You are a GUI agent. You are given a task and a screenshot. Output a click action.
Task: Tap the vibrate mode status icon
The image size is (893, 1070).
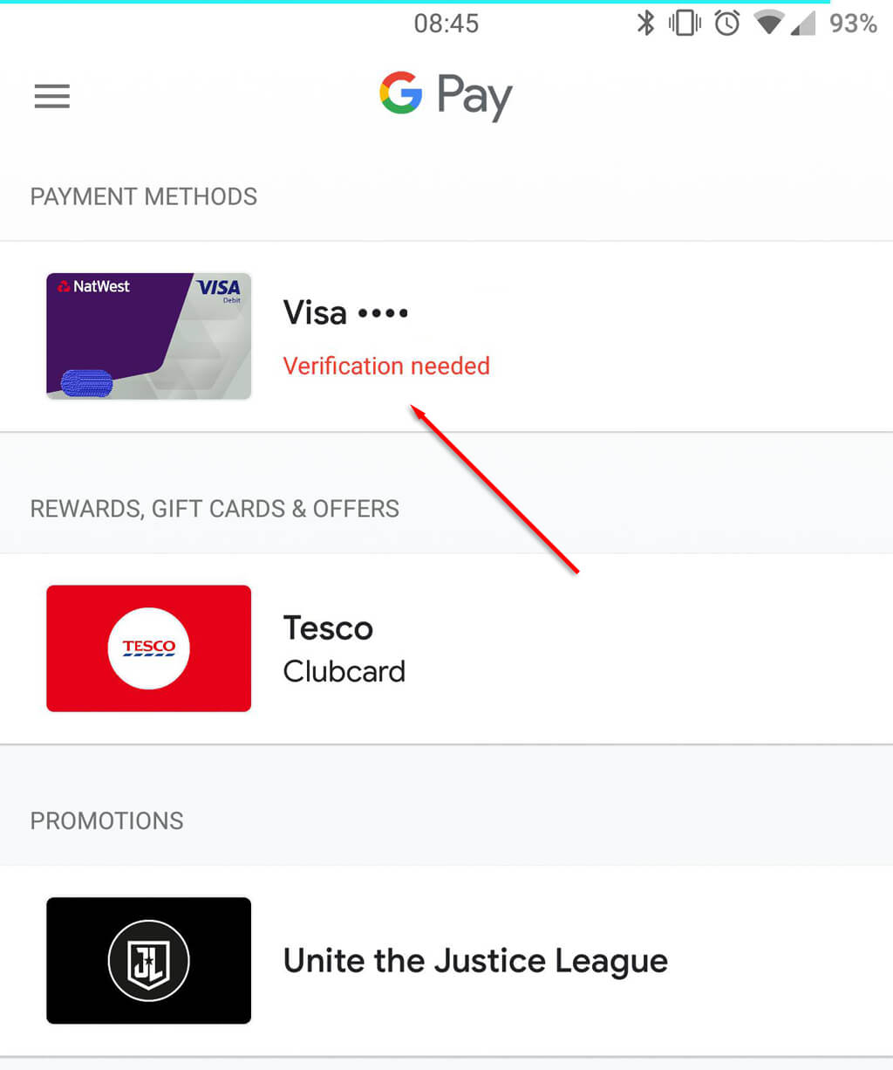[685, 24]
